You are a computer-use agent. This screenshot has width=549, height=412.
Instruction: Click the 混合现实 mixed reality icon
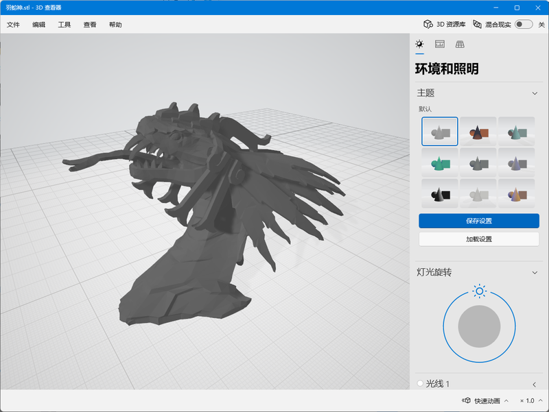point(477,24)
